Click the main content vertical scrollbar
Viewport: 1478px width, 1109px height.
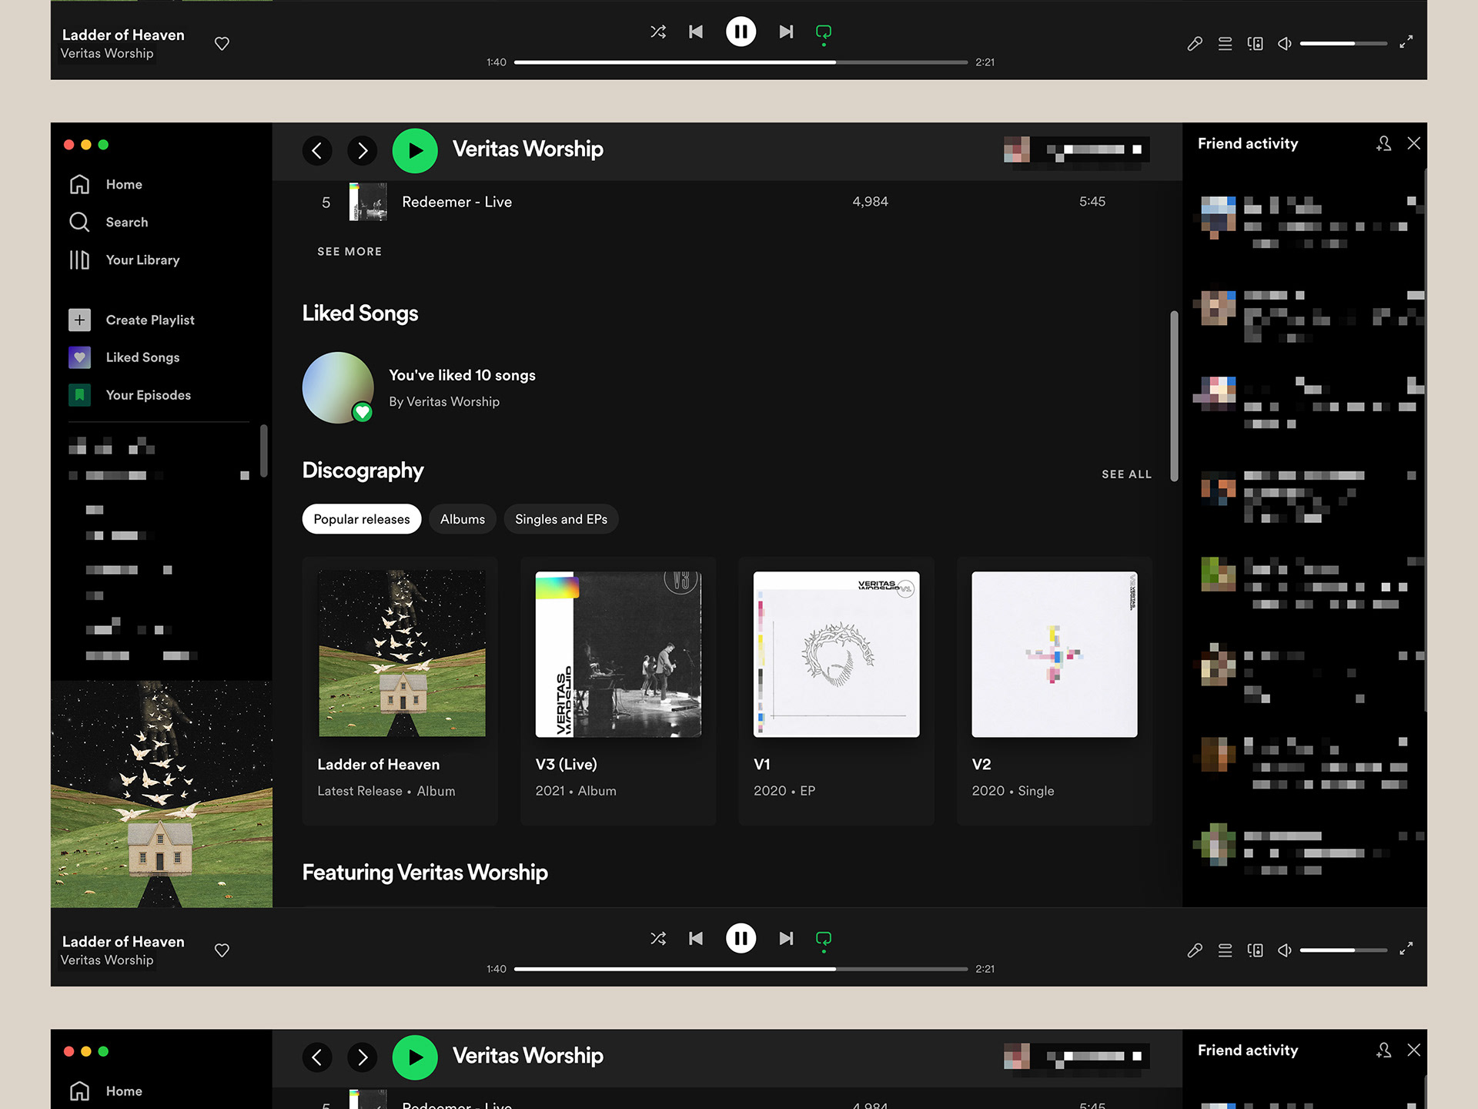(1174, 396)
